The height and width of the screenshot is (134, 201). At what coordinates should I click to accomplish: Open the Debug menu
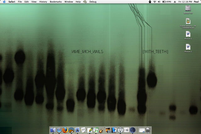click(93, 2)
